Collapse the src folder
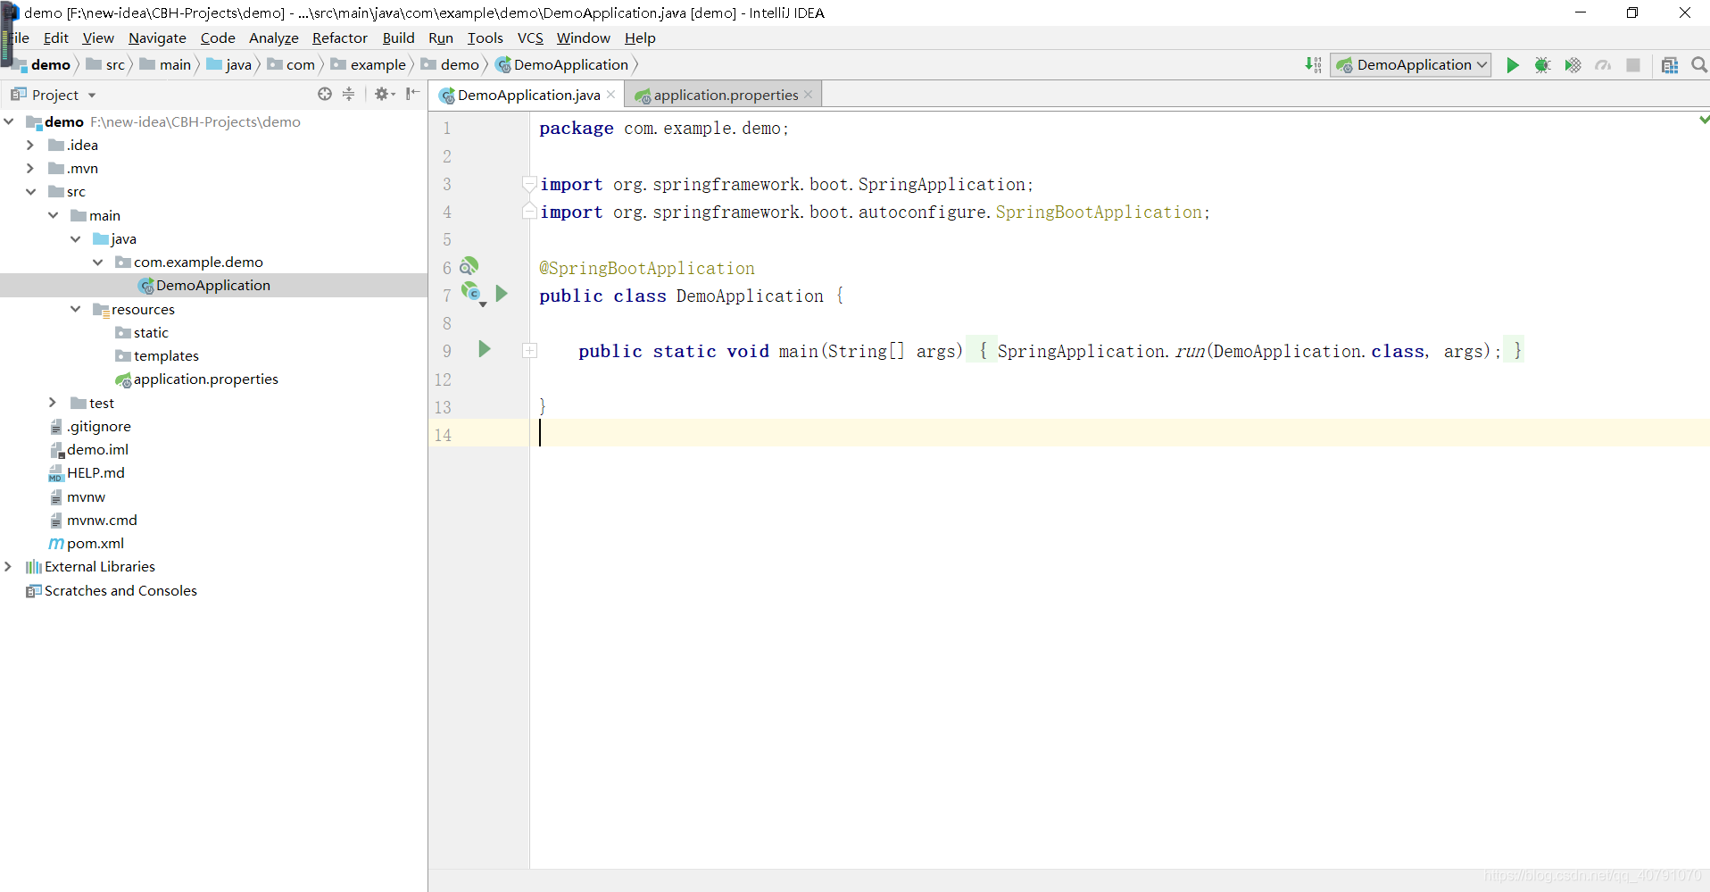This screenshot has width=1710, height=892. [30, 191]
